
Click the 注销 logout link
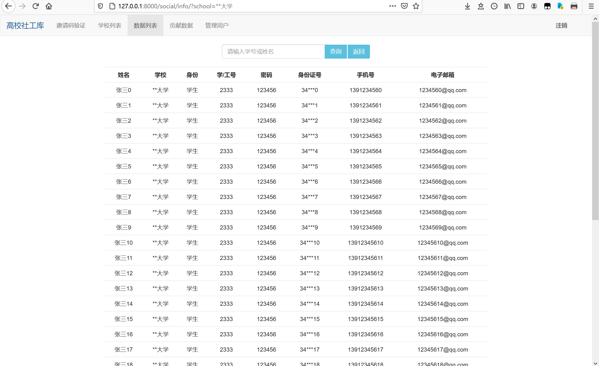(x=561, y=26)
